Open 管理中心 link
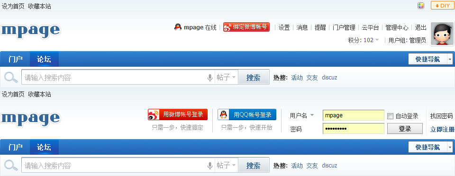The height and width of the screenshot is (176, 455). tap(397, 27)
